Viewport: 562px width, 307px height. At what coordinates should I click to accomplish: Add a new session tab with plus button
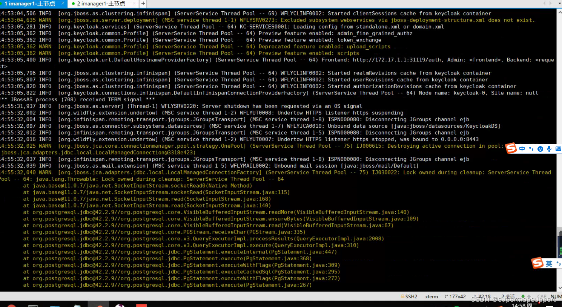point(143,4)
